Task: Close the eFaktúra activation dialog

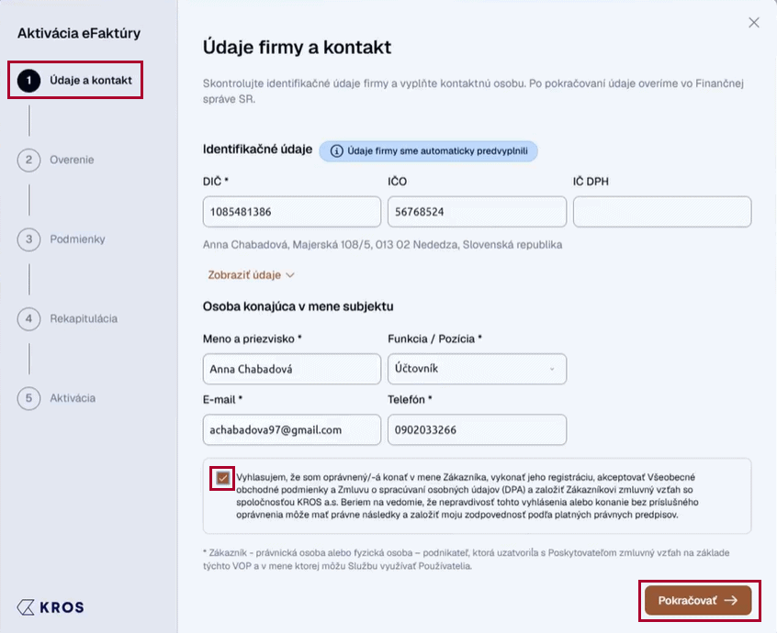Action: (754, 22)
